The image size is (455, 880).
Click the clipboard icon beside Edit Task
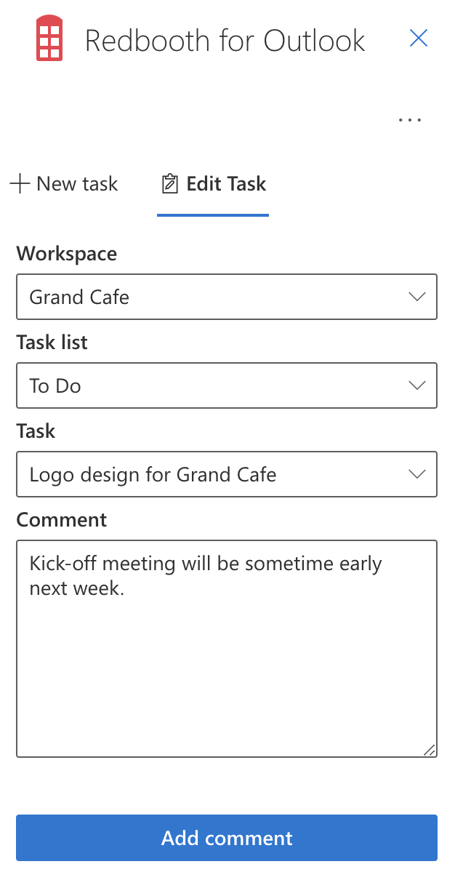click(169, 184)
